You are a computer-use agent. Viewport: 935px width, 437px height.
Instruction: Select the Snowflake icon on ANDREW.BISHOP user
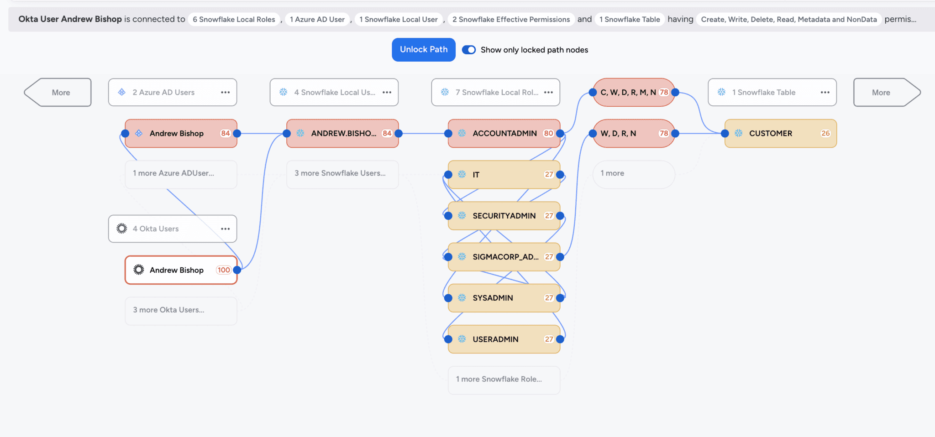[x=301, y=133]
